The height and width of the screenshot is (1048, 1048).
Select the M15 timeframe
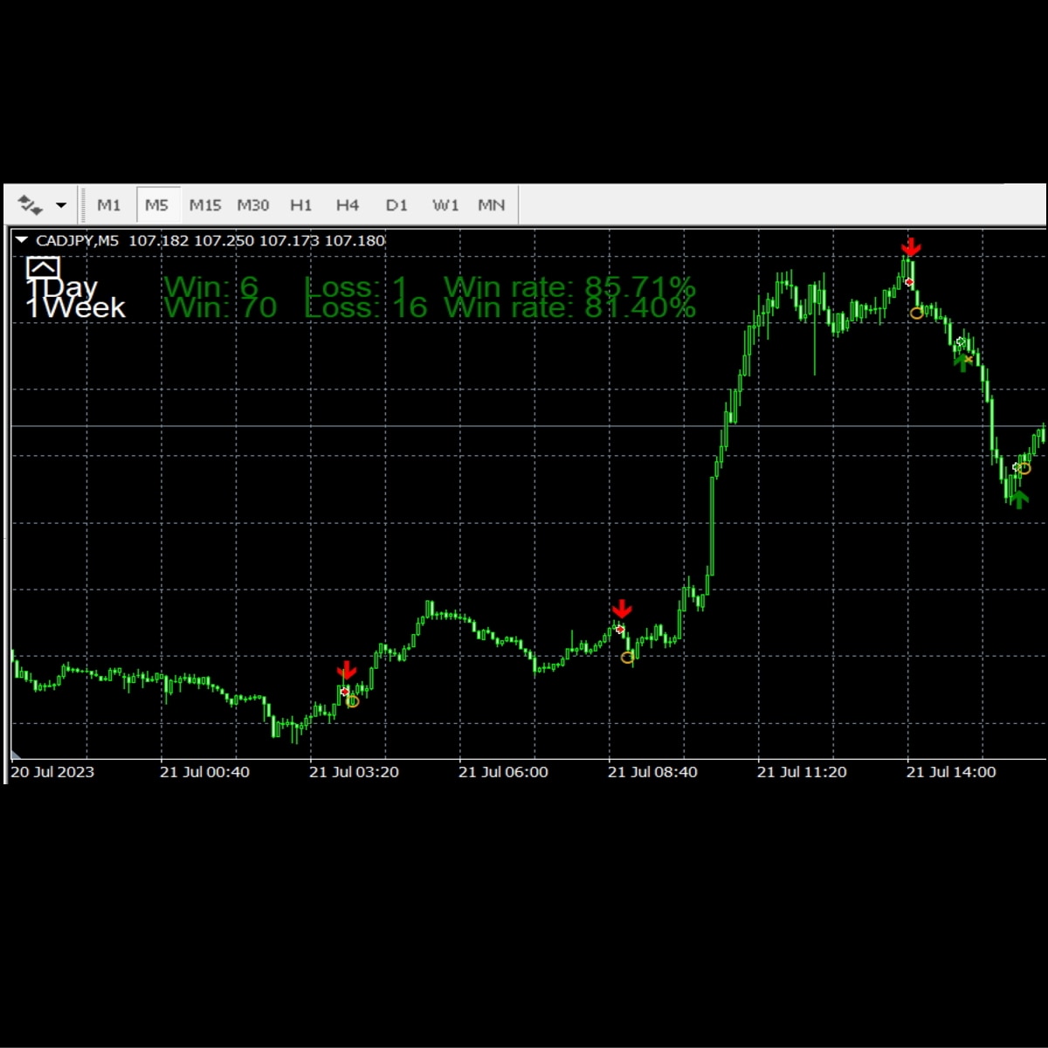coord(205,205)
